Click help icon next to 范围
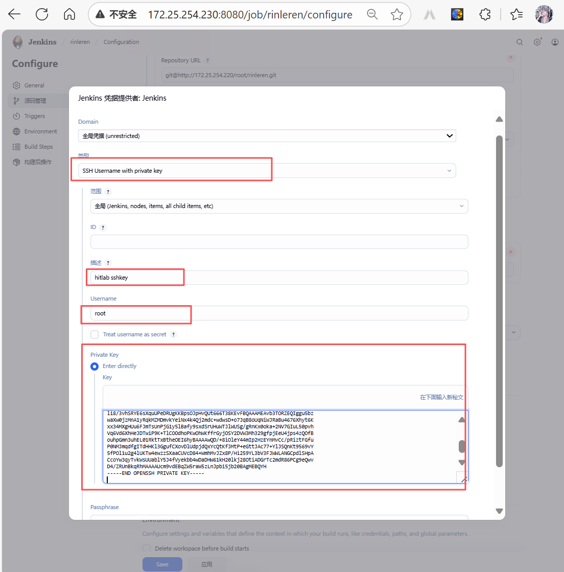 108,192
